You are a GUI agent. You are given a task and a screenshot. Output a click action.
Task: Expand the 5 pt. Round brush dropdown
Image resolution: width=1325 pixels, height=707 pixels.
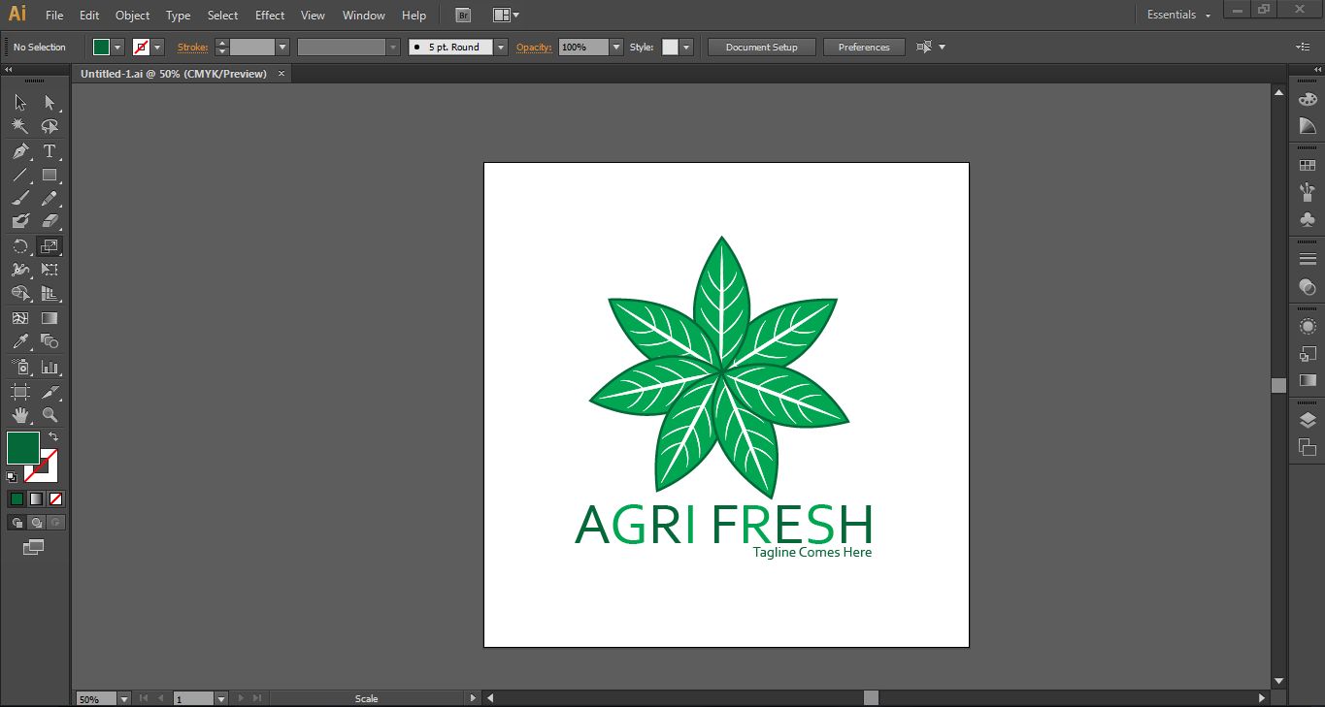tap(501, 48)
